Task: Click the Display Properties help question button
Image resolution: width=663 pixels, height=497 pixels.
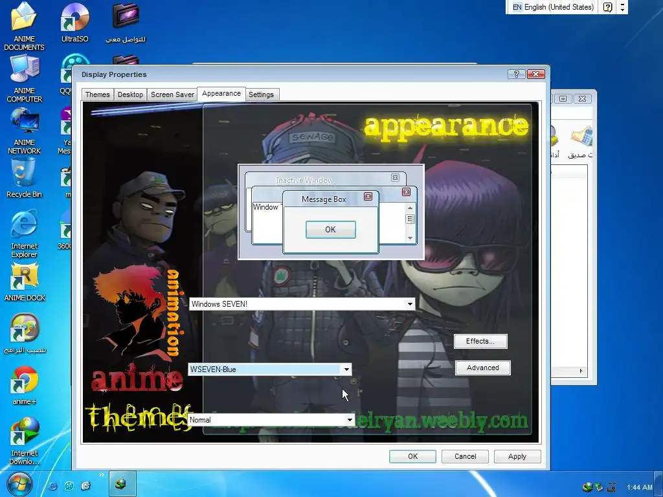Action: click(516, 74)
